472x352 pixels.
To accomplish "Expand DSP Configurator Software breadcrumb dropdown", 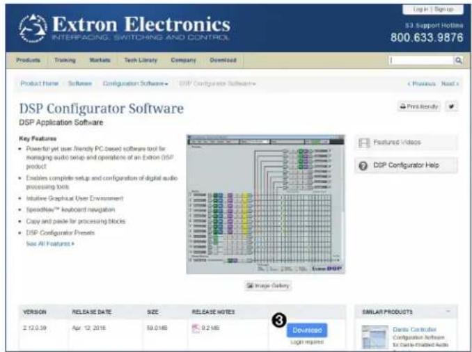I will [217, 83].
